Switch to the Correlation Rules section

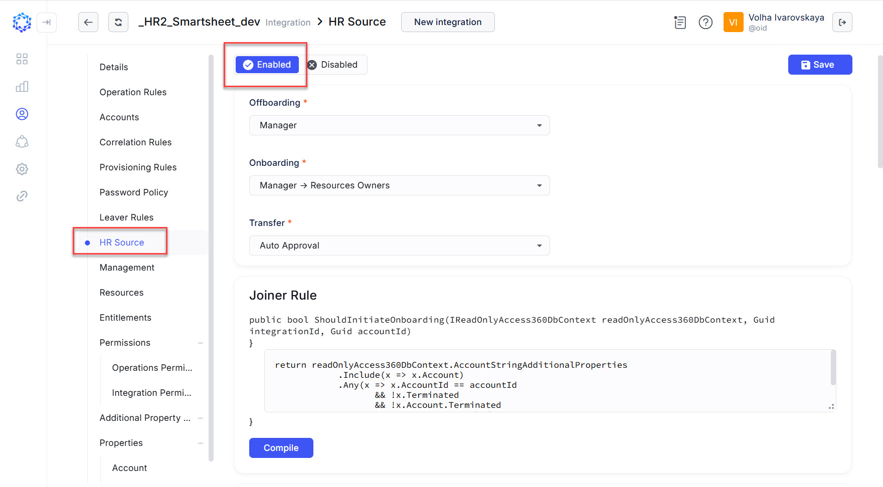135,142
